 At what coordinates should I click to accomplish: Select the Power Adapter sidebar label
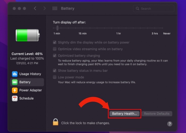pyautogui.click(x=31, y=90)
